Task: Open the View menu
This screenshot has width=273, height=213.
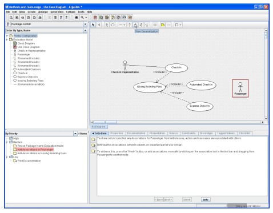Action: (22, 12)
